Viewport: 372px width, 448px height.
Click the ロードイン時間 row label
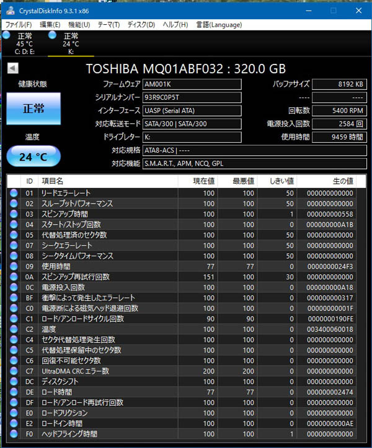point(62,423)
